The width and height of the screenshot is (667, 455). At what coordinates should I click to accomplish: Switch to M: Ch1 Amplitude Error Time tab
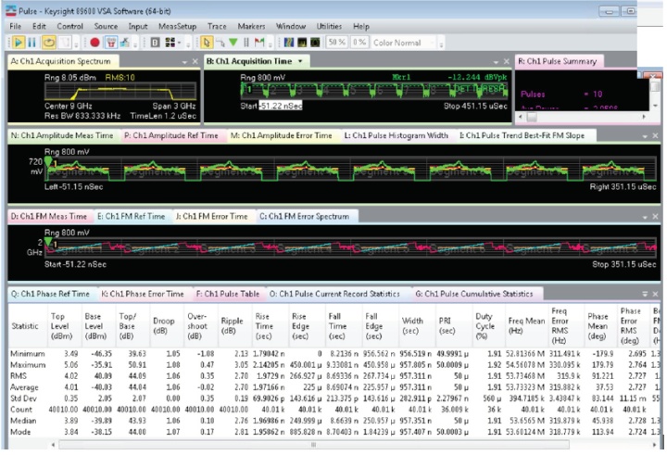pos(282,135)
